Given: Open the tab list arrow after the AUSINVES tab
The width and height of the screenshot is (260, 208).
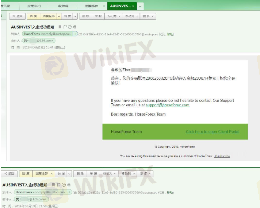Looking at the screenshot, I should click(x=140, y=6).
